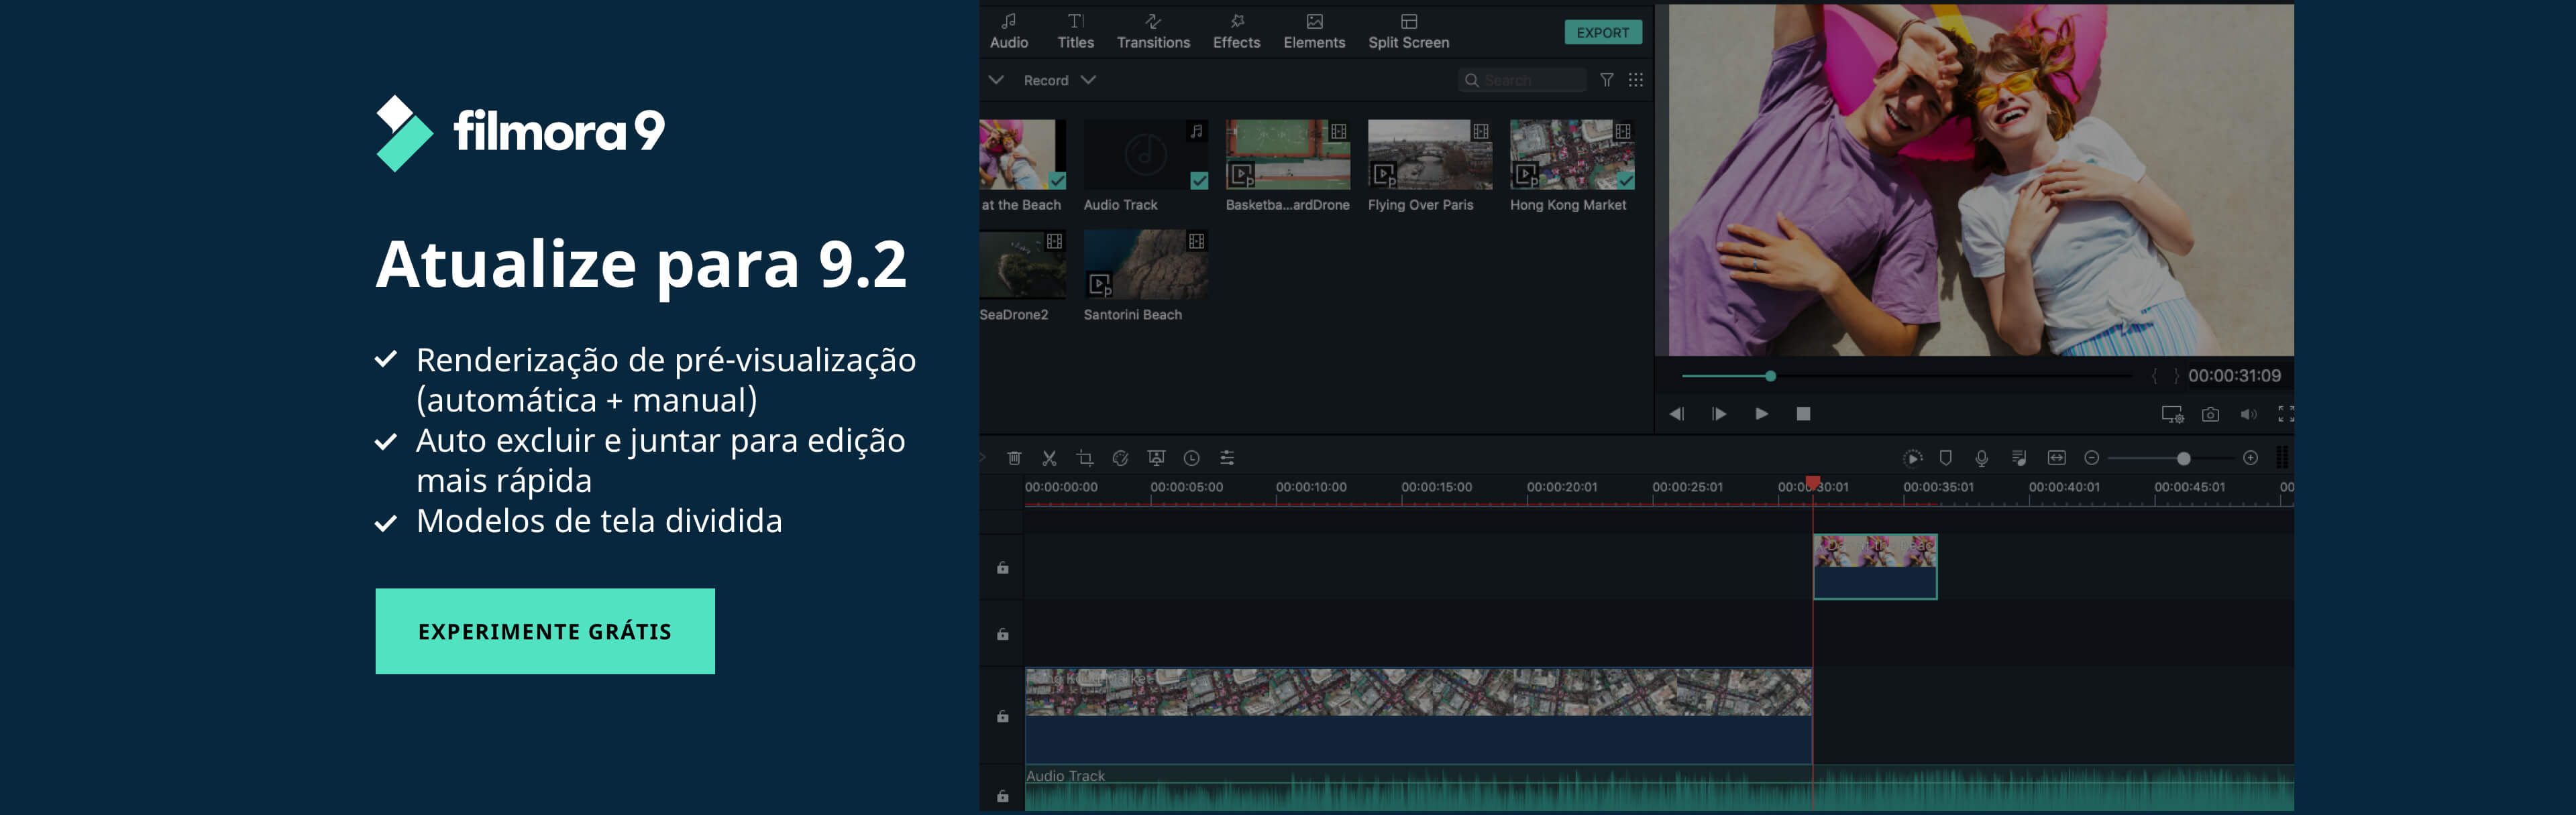Click the 00:00:10:00 ruler timestamp
Screen dimensions: 2576x815
click(x=1311, y=487)
